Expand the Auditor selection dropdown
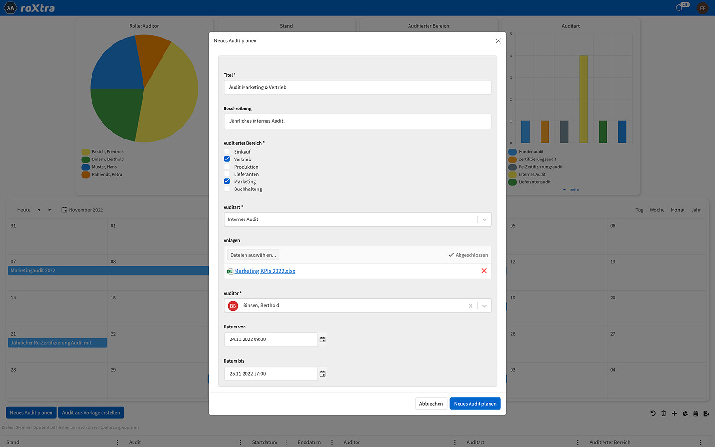The height and width of the screenshot is (447, 715). click(x=484, y=305)
